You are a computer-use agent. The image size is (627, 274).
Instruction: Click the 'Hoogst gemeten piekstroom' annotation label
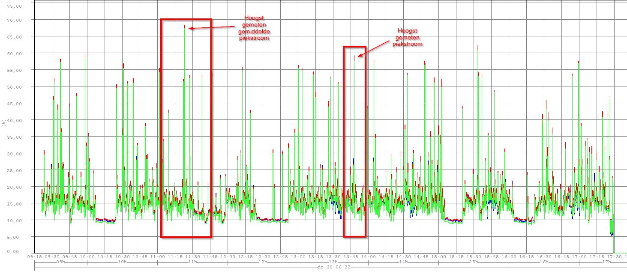click(x=408, y=37)
